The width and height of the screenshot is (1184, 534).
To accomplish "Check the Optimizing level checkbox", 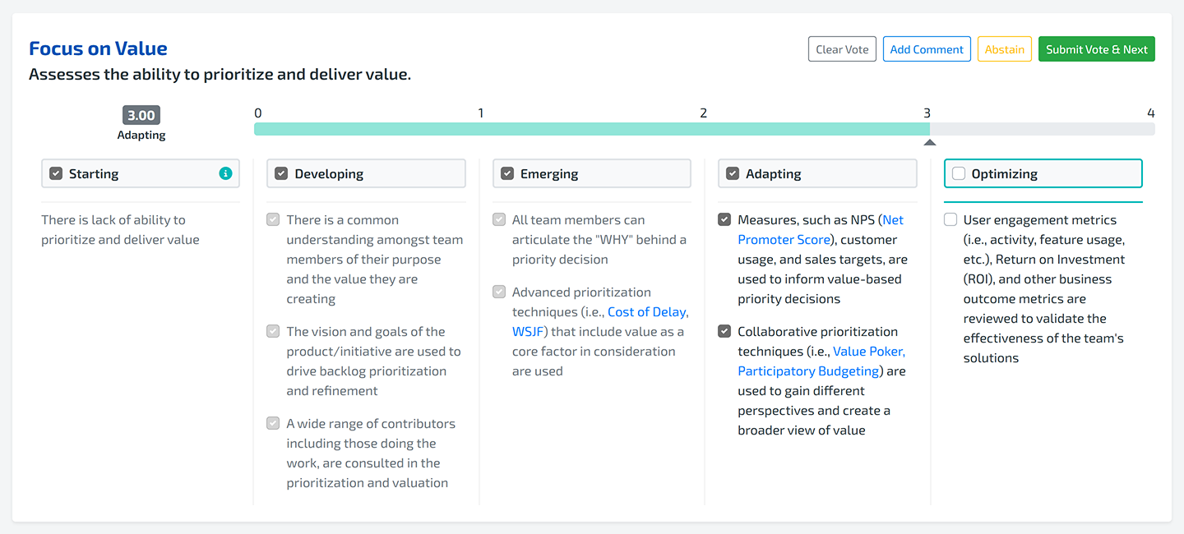I will pyautogui.click(x=959, y=173).
